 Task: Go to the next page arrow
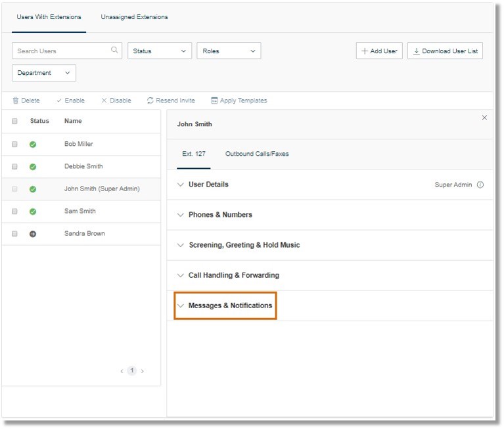[142, 371]
